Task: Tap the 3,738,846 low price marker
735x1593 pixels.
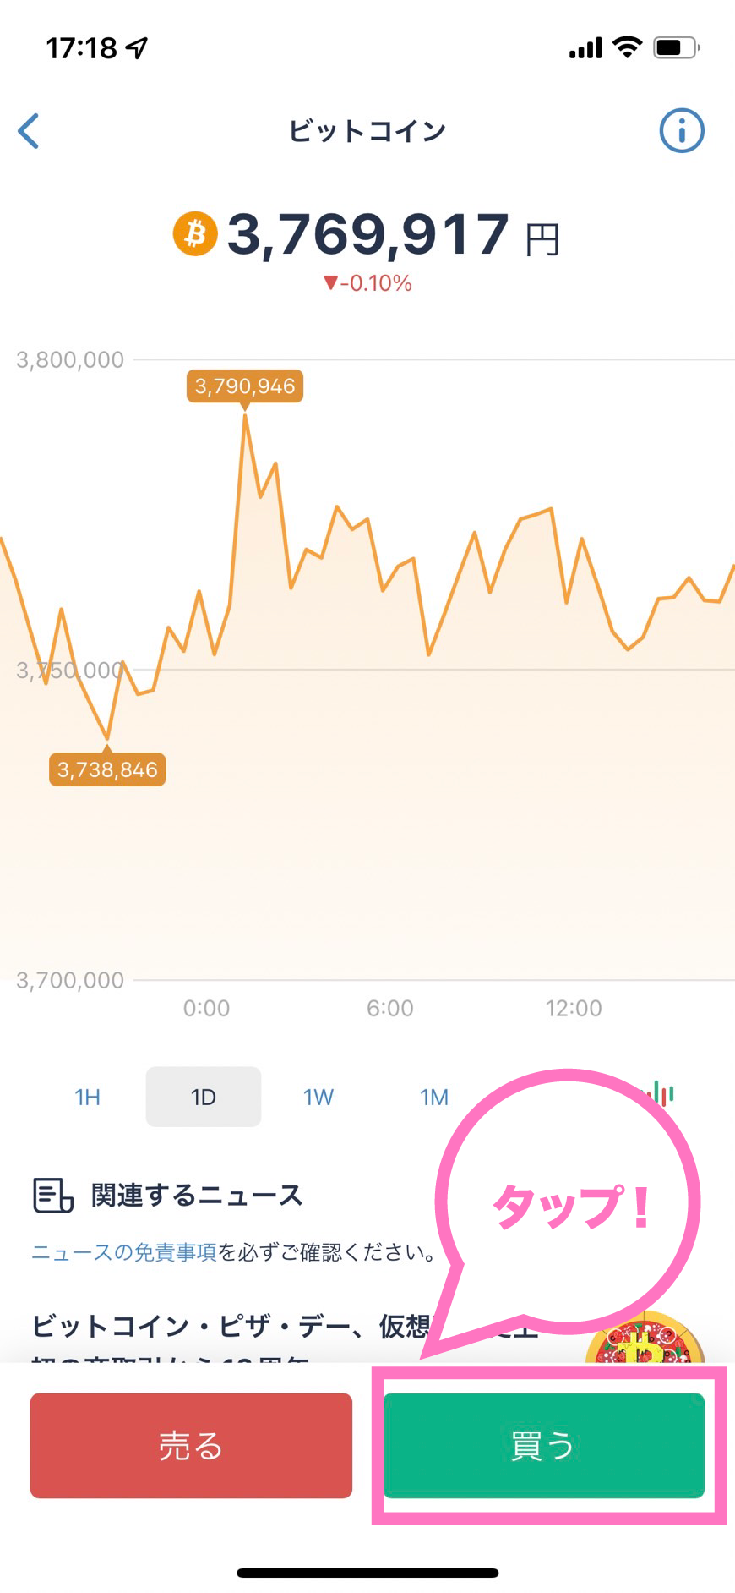Action: coord(107,769)
